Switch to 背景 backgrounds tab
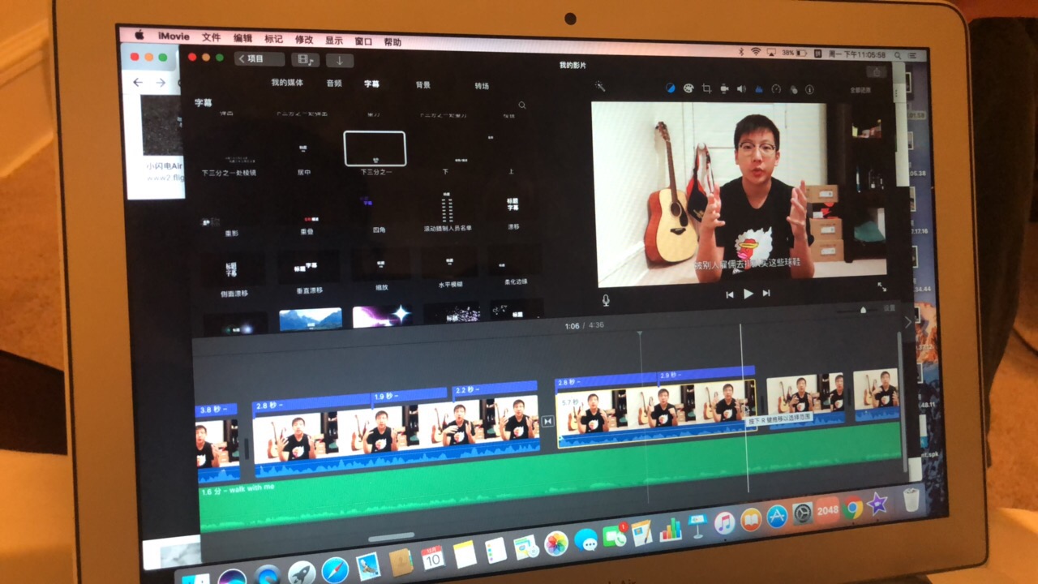This screenshot has width=1038, height=584. [x=423, y=84]
